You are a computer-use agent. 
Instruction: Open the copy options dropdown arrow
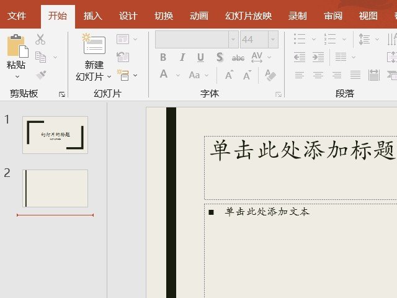click(x=55, y=57)
